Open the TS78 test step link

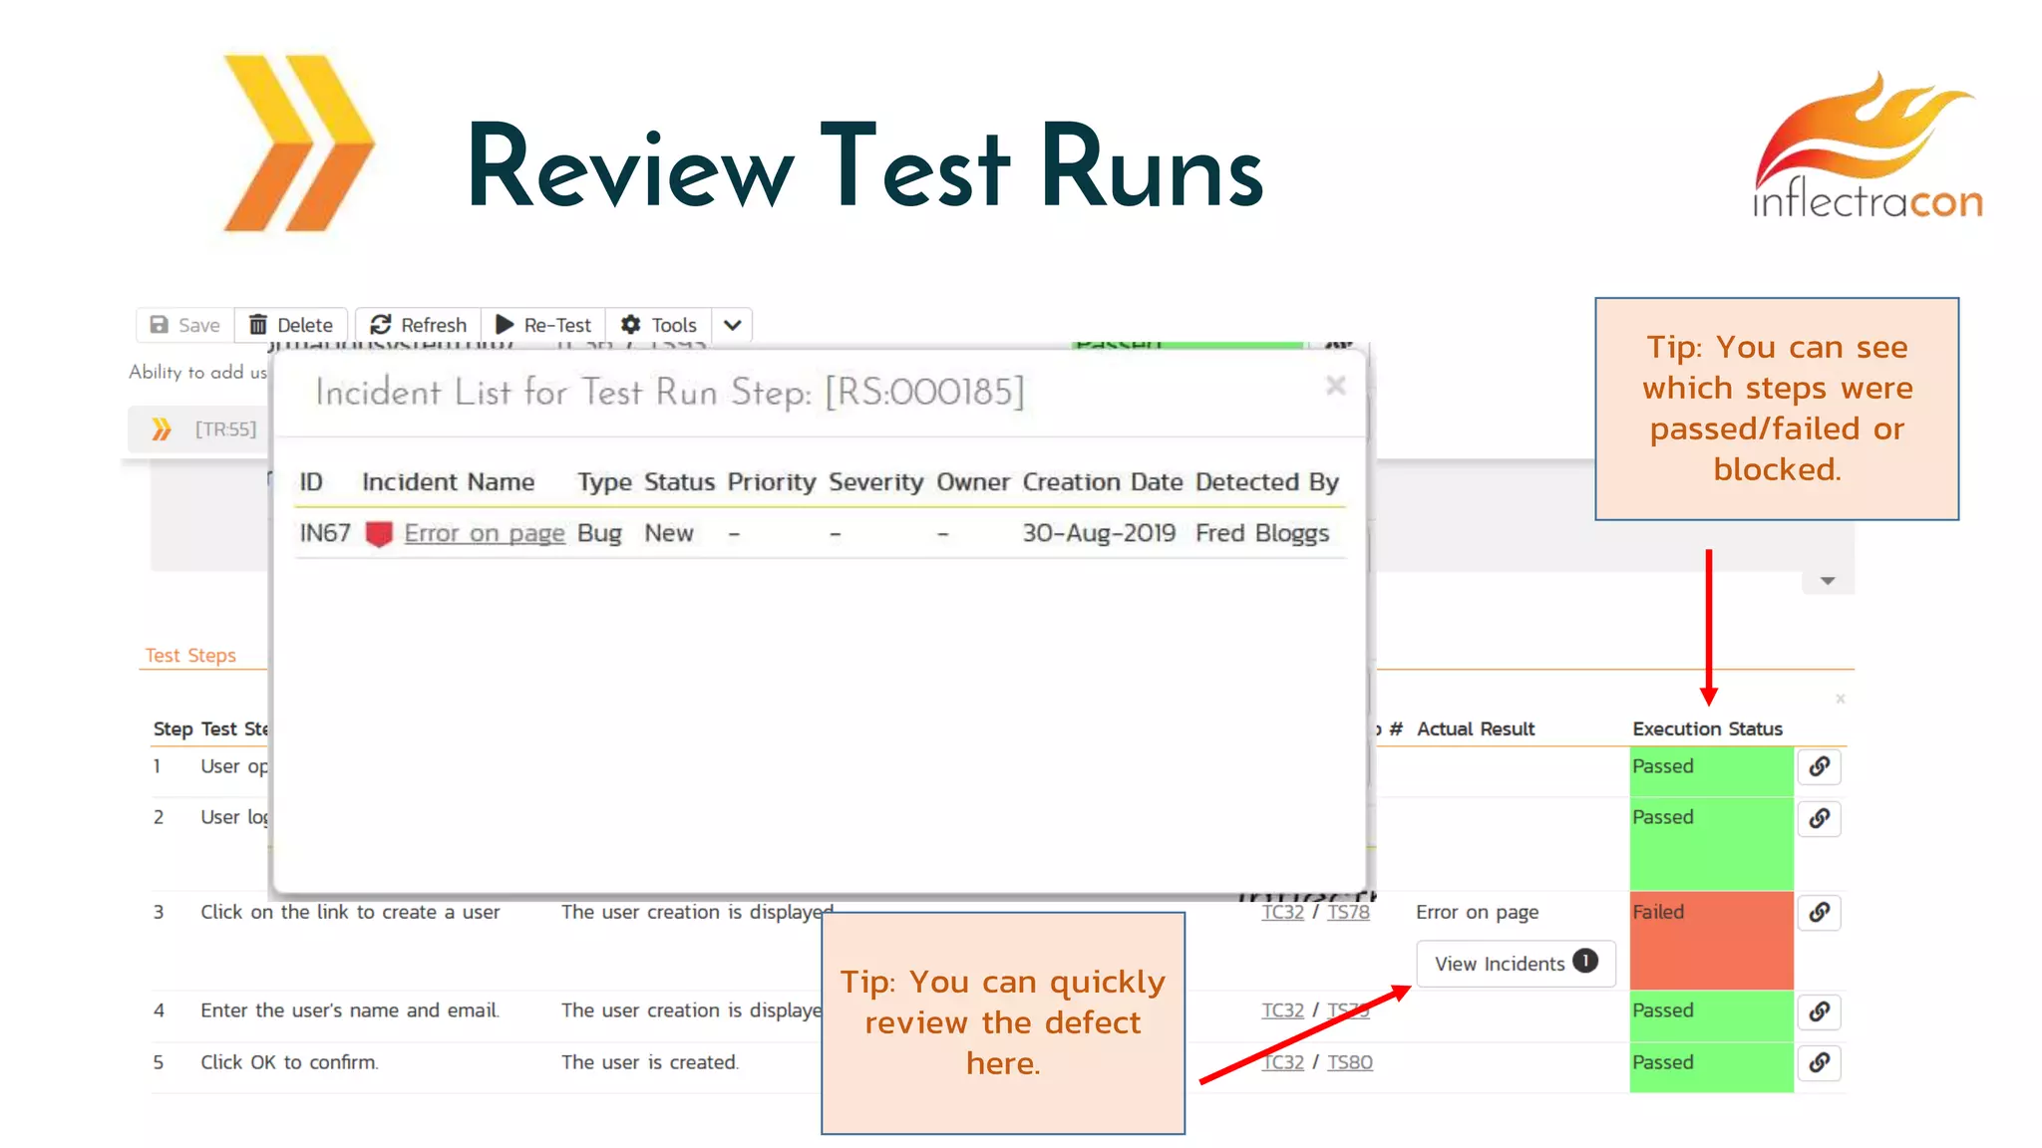click(1348, 912)
